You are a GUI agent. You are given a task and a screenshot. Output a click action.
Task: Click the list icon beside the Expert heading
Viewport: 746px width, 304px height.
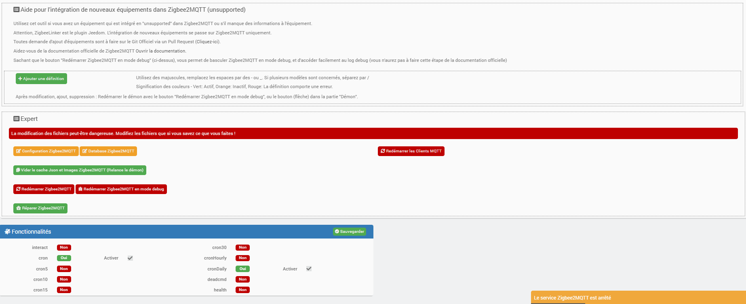(17, 119)
